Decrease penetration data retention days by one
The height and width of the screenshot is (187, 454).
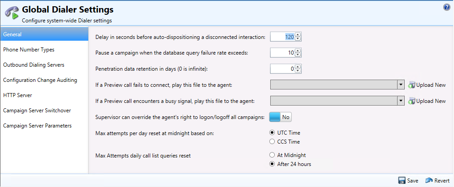click(298, 71)
